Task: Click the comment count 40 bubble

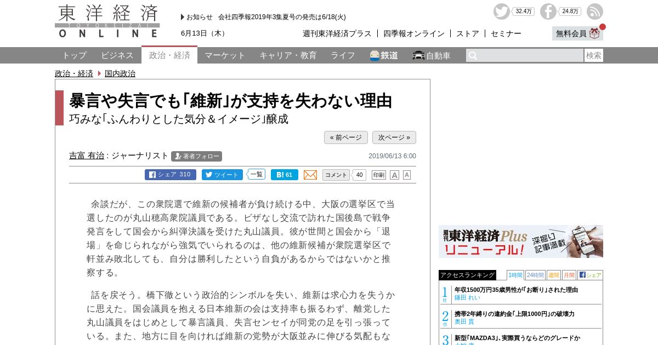Action: [359, 175]
